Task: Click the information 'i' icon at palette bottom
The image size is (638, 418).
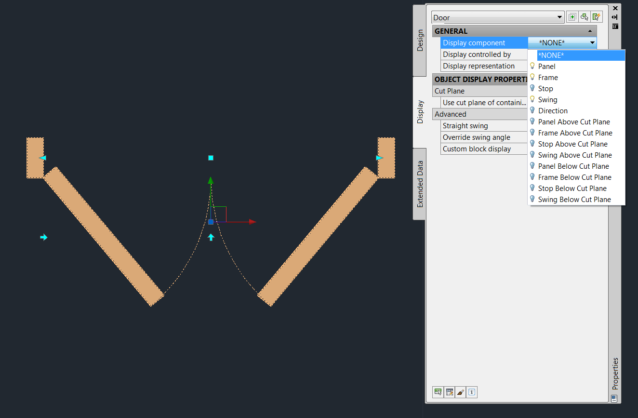Action: coord(472,392)
